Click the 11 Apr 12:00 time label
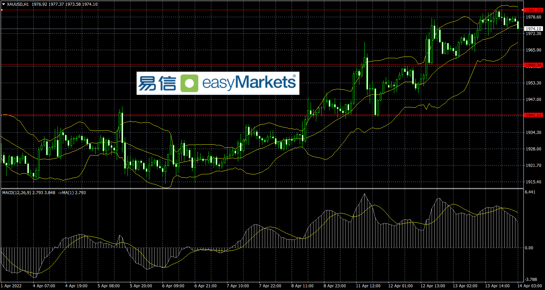Viewport: 545px width, 290px height. (368, 286)
